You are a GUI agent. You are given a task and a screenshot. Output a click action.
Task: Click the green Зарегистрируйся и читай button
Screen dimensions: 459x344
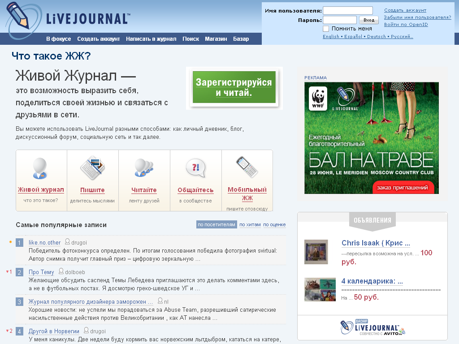click(x=234, y=87)
